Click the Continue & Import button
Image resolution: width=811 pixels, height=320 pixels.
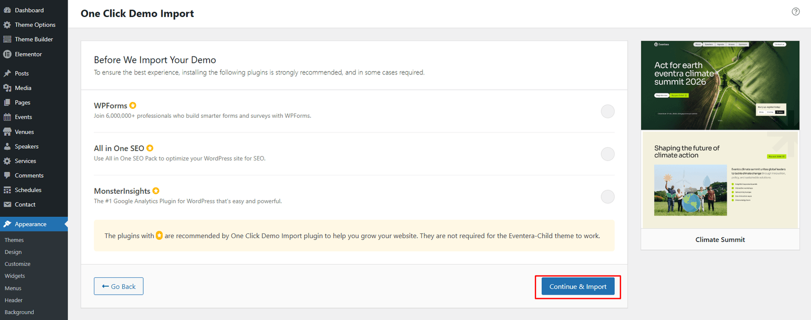pyautogui.click(x=578, y=286)
